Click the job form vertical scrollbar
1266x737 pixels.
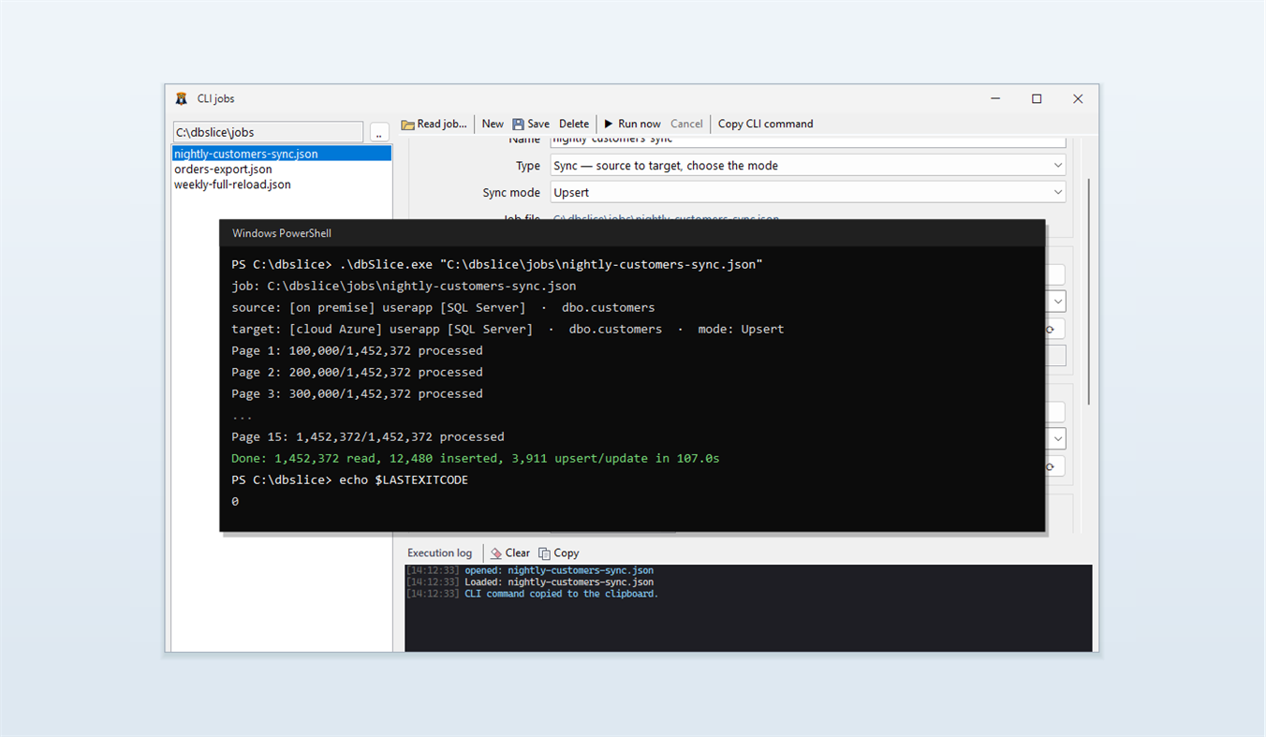(x=1088, y=290)
